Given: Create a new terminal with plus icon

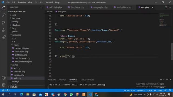Looking at the screenshot, I should (x=161, y=79).
